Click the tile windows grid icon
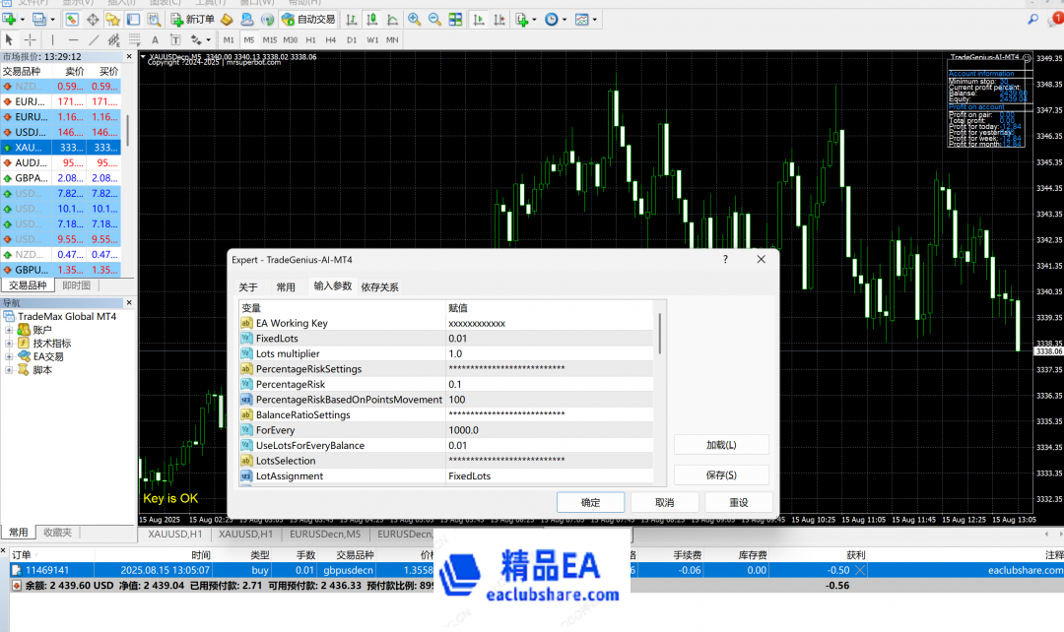1064x632 pixels. (x=453, y=19)
